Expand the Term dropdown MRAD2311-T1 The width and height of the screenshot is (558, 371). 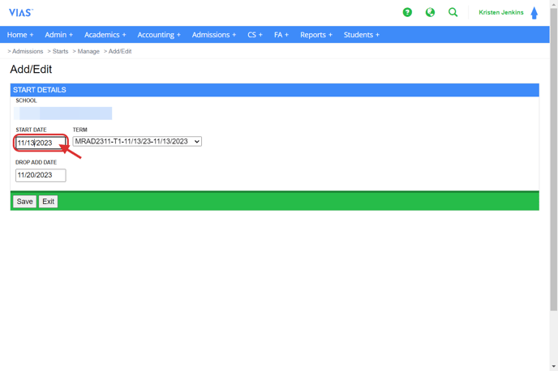click(137, 142)
